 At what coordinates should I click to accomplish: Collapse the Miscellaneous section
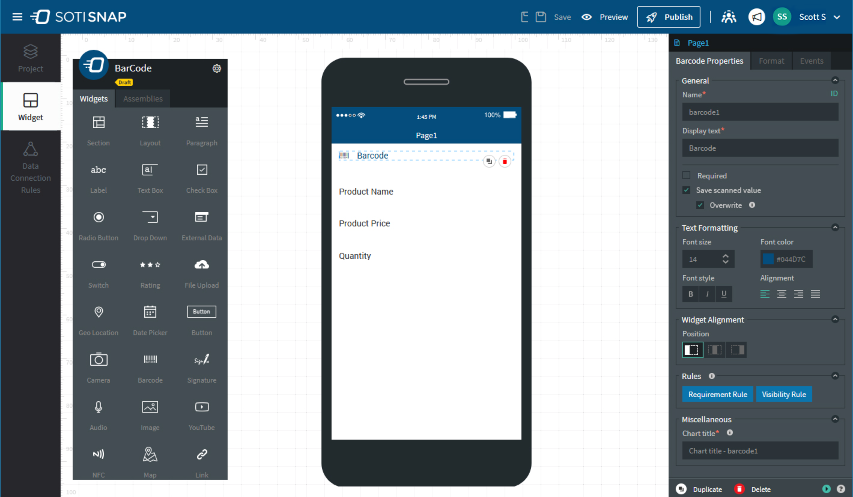point(835,419)
